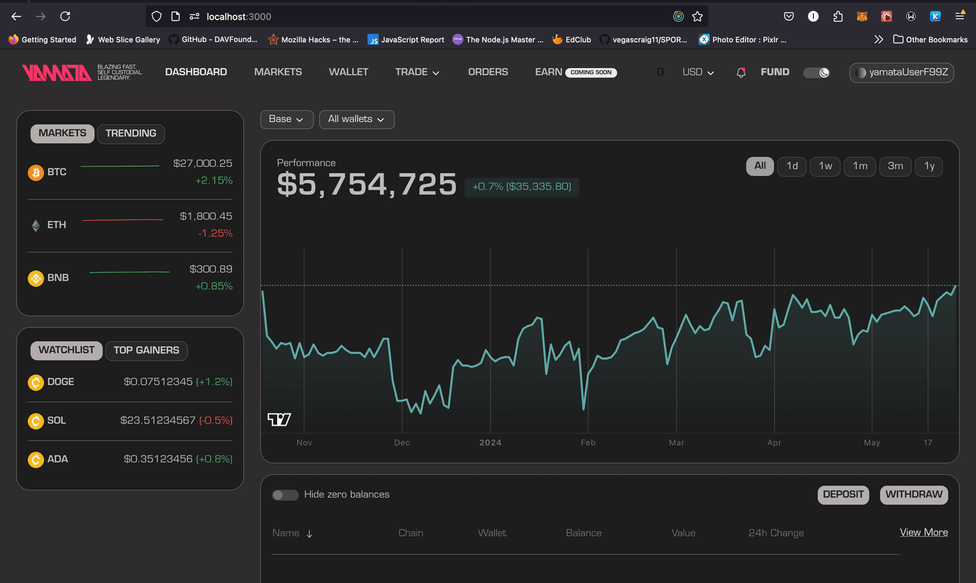Select the 1w chart range
Screen dimensions: 976x583
click(826, 166)
